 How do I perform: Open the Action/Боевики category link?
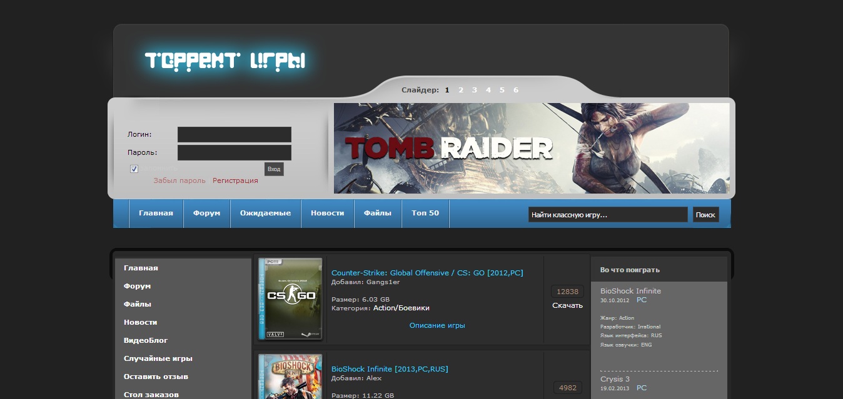tap(401, 308)
